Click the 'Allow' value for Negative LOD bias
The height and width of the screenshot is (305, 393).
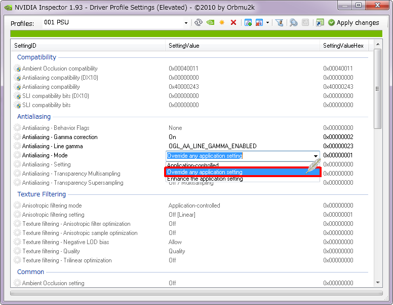(x=175, y=242)
